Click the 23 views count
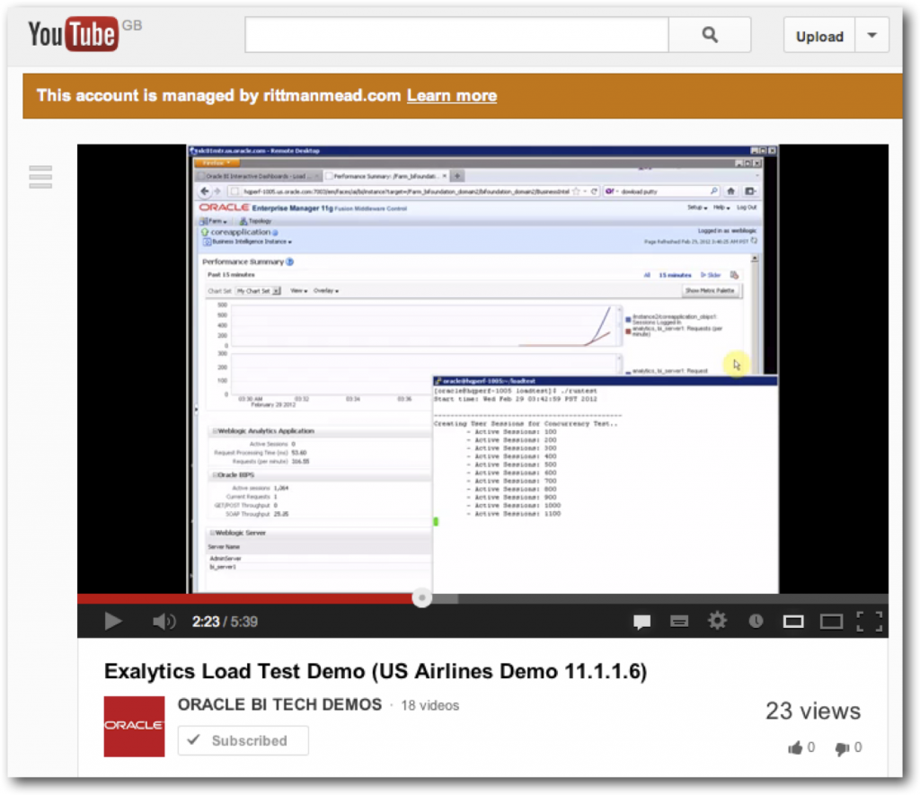Screen dimensions: 920x795 click(x=813, y=711)
